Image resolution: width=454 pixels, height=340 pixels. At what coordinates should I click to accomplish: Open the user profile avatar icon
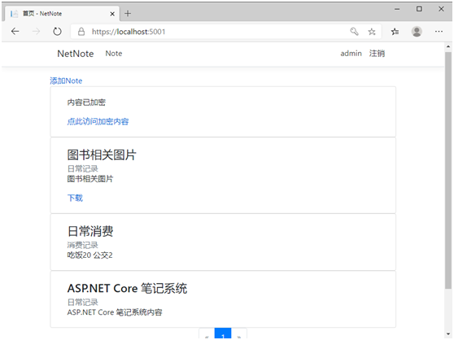click(417, 32)
